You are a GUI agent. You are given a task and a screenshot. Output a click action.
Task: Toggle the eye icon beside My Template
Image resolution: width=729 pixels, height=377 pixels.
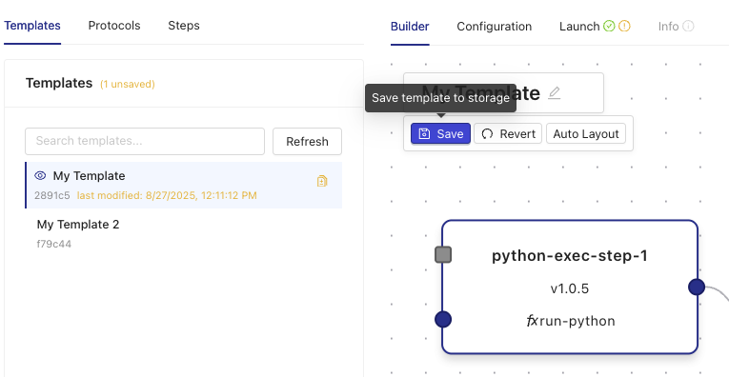(x=40, y=175)
